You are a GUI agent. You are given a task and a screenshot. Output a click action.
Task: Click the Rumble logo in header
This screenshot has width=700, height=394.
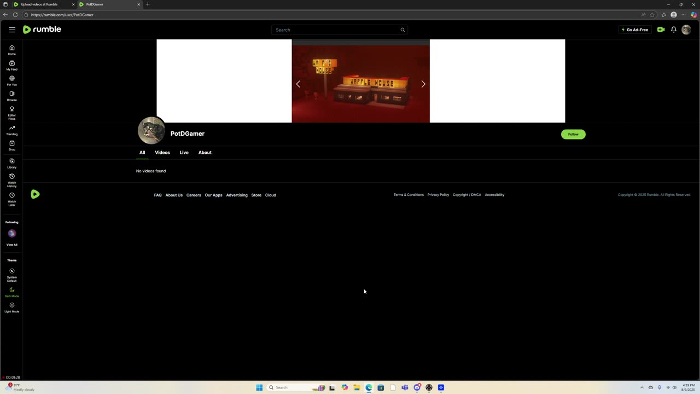tap(42, 30)
